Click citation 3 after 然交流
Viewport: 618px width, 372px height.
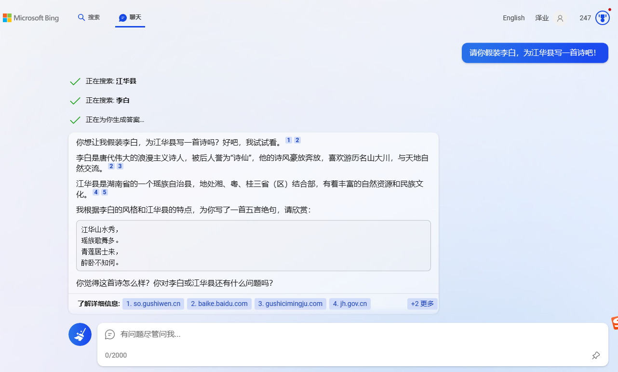(120, 166)
